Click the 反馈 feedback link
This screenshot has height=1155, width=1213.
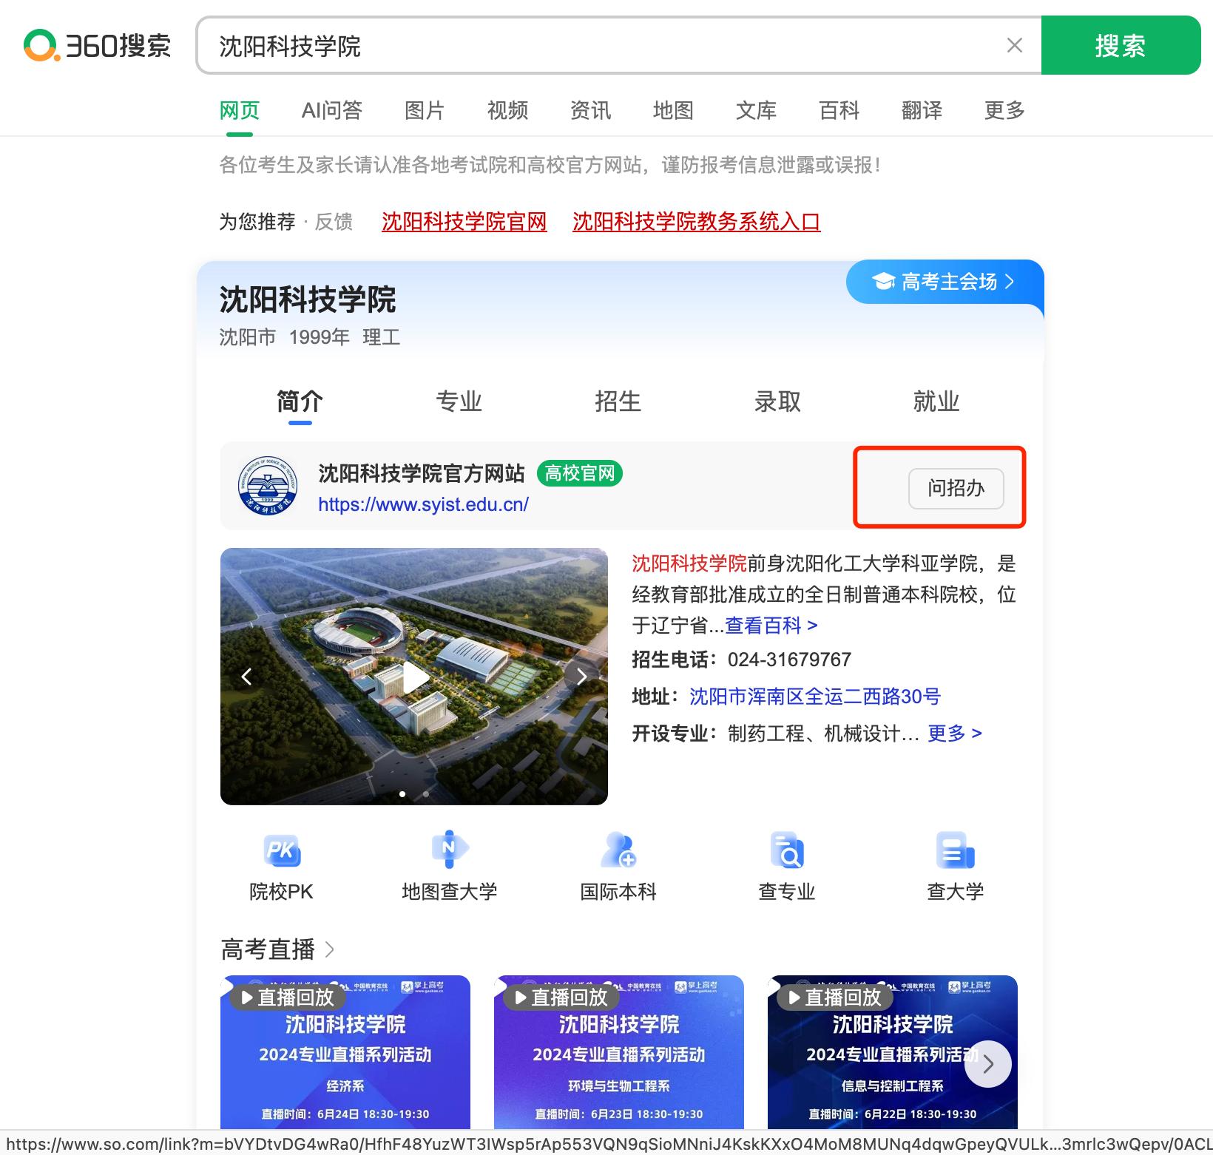334,222
